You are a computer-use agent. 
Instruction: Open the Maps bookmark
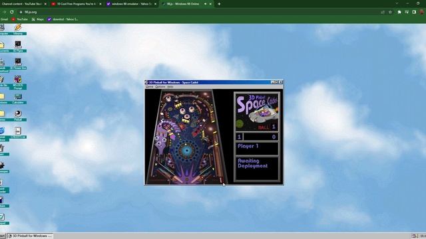(x=38, y=19)
